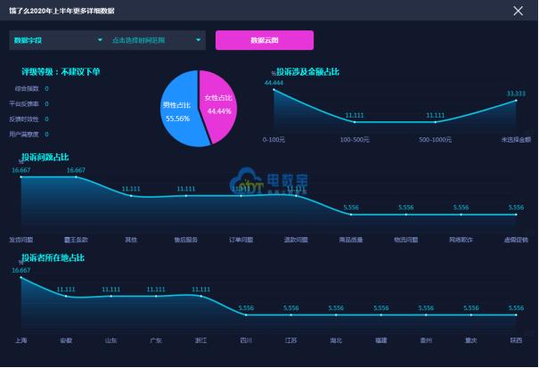Viewport: 539px width, 368px height.
Task: Select the blue 男性占比 pie slice
Action: (x=179, y=110)
